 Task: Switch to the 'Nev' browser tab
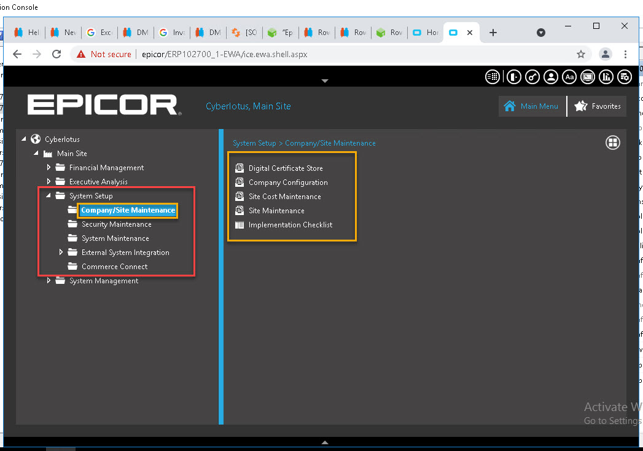point(63,33)
